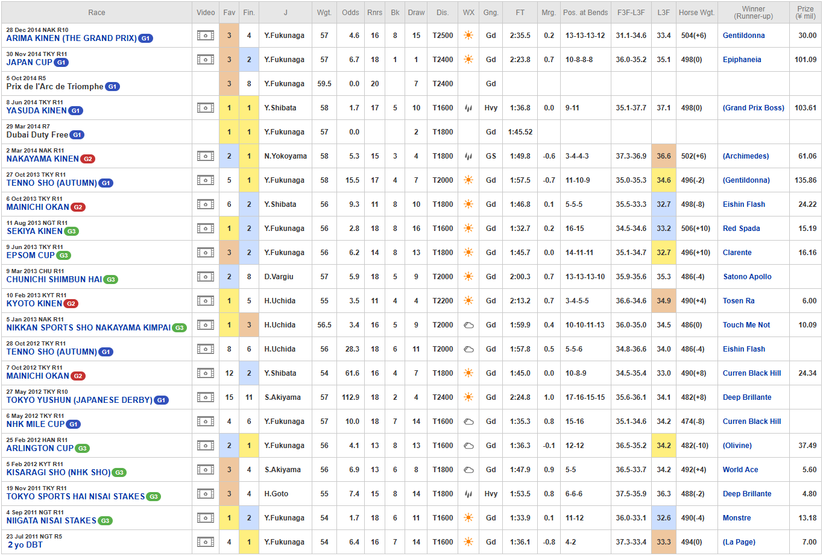The height and width of the screenshot is (556, 823).
Task: Go to TOKYO YUSHUN (JAPANESE DERBY) race
Action: [80, 400]
